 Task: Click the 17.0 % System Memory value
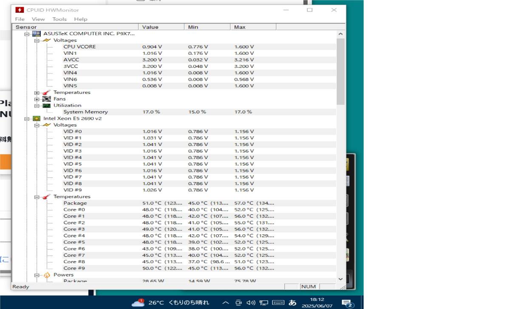tap(151, 112)
